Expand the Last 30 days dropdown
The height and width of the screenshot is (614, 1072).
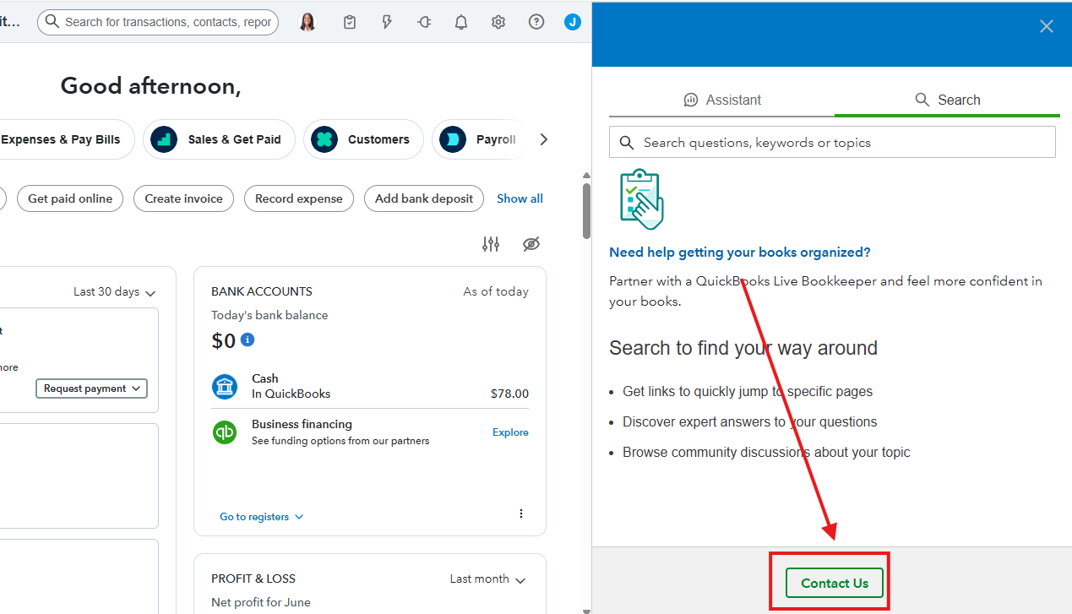tap(115, 292)
